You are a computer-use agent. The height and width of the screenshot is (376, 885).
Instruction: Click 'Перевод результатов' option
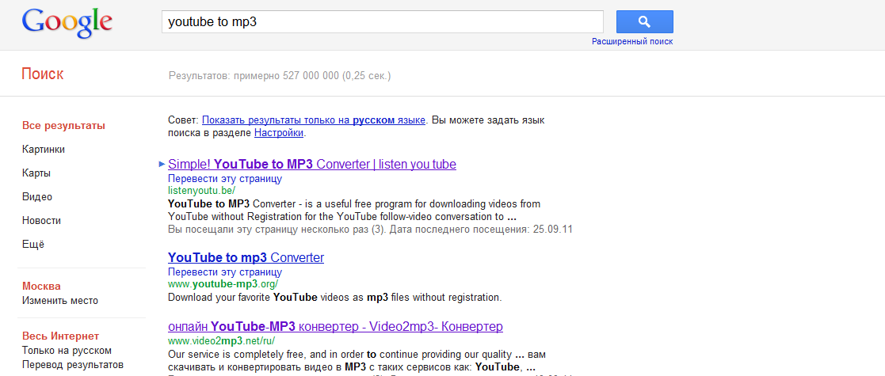(x=73, y=365)
